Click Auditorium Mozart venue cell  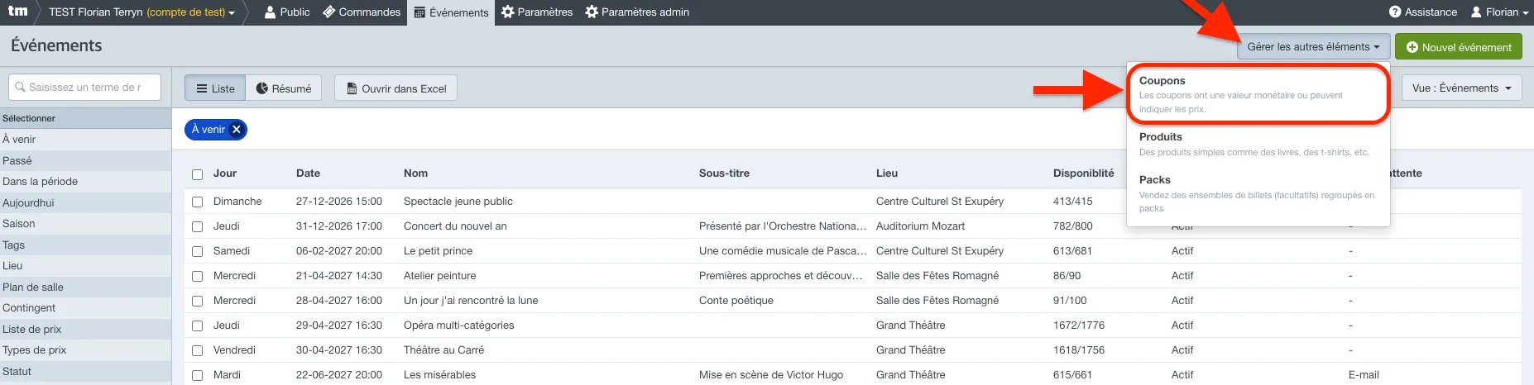[x=921, y=226]
